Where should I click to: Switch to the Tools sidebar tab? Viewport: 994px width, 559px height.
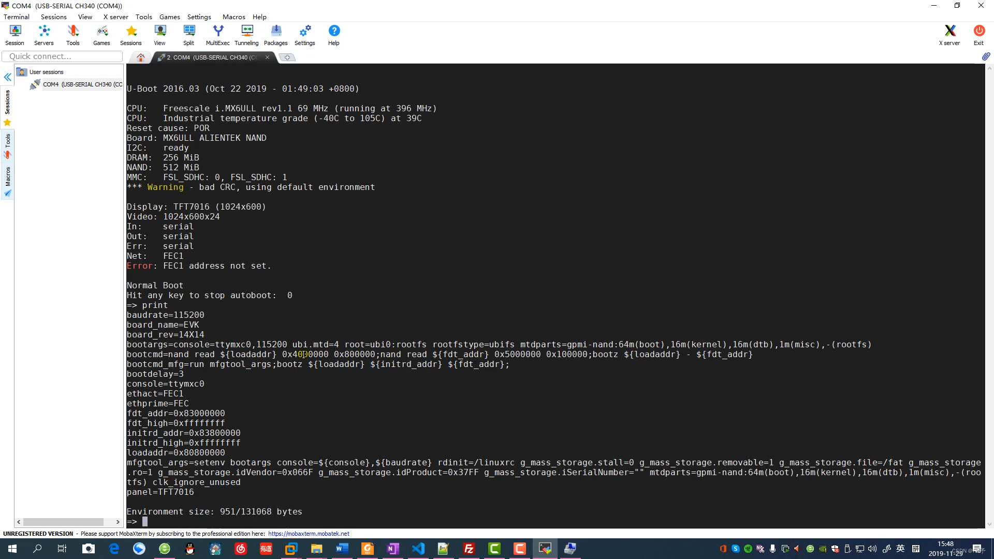click(x=8, y=146)
